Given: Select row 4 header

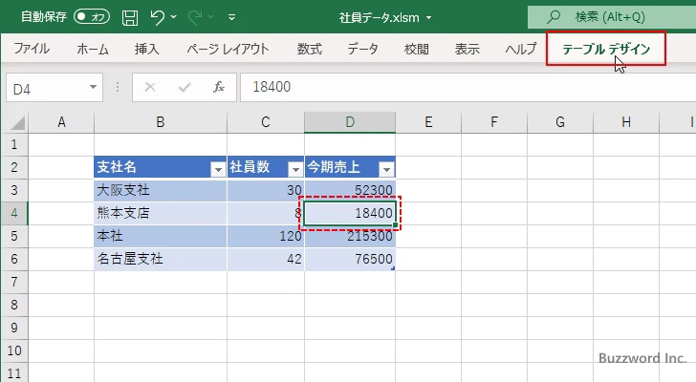Looking at the screenshot, I should 14,213.
